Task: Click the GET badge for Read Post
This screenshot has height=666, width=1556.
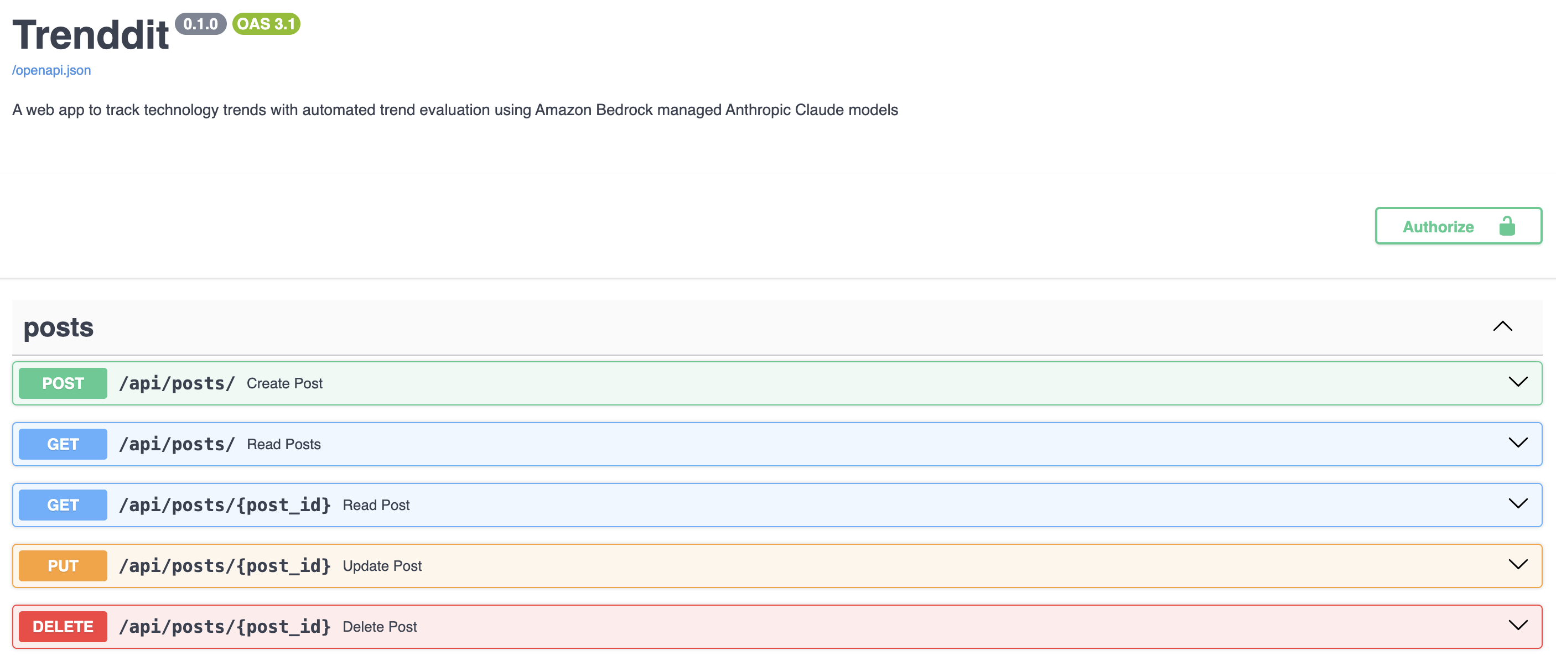Action: point(63,505)
